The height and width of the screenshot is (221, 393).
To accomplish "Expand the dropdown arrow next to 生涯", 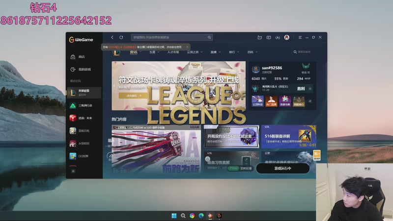I will (x=158, y=52).
